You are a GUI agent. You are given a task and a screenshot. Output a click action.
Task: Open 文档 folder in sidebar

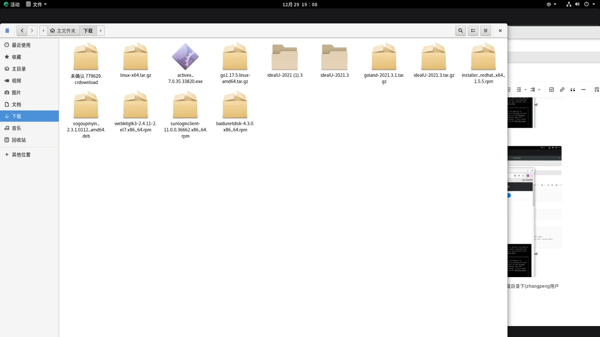pos(29,104)
